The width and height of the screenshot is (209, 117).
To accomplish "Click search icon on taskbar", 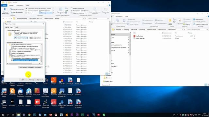I will pyautogui.click(x=8, y=115).
